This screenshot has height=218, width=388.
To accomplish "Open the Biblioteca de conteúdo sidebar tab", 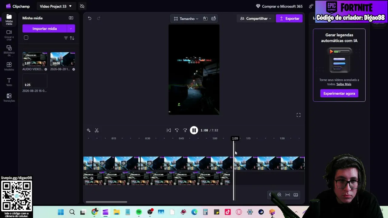I will tap(9, 51).
